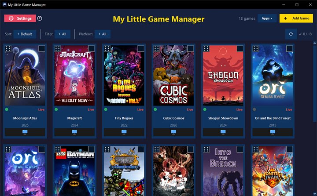Click monitor icon under Ori and the Blind Forest
Viewport: 317px width, 196px height.
tap(273, 132)
